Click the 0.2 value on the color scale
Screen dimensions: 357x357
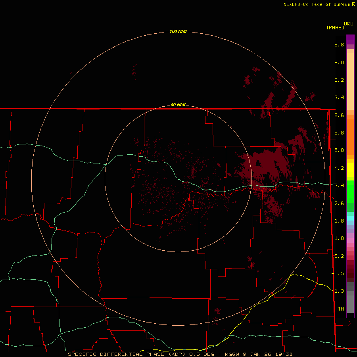339,256
